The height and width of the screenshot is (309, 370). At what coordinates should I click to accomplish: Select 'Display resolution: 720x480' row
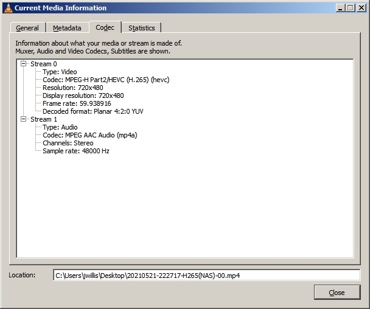83,95
